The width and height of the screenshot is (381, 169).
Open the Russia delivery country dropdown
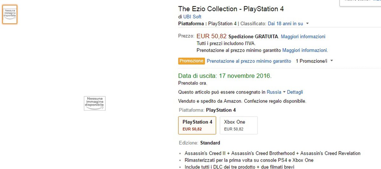[x=276, y=92]
